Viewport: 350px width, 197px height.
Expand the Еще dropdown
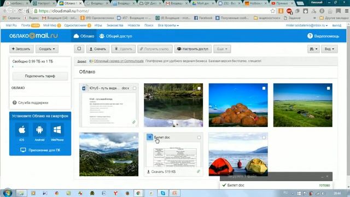222,49
